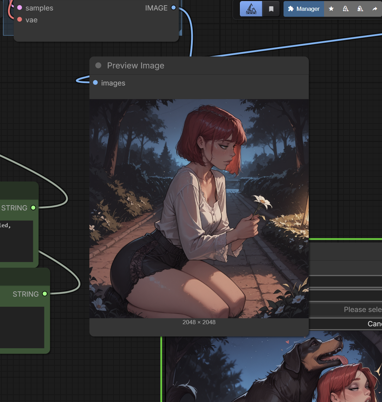Click the blue IMAGE output socket
This screenshot has width=382, height=402.
174,8
